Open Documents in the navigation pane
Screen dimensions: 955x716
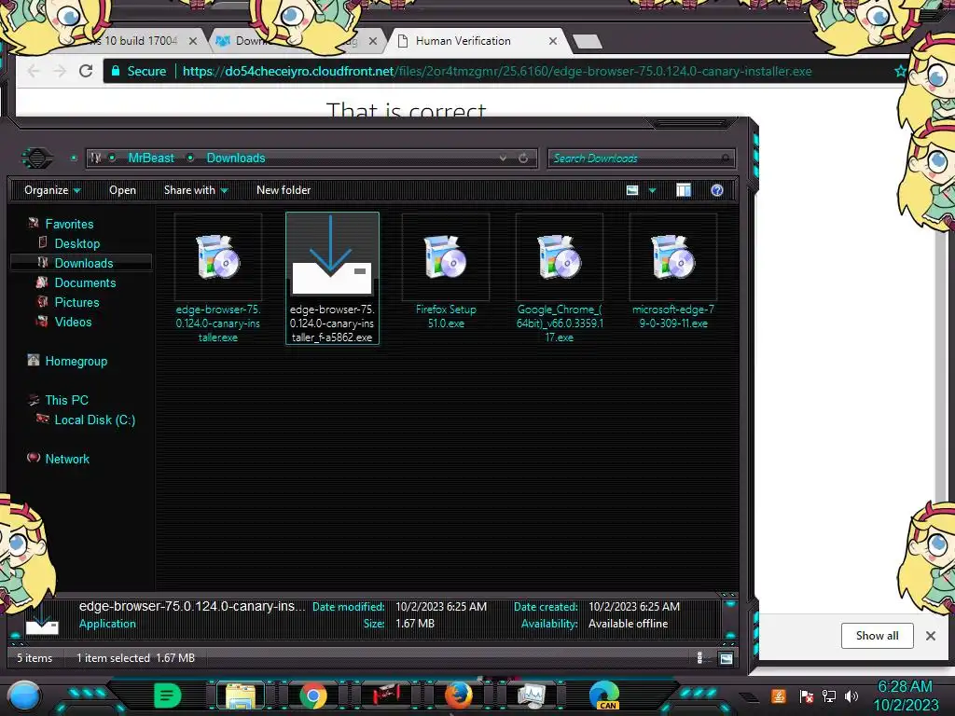85,282
